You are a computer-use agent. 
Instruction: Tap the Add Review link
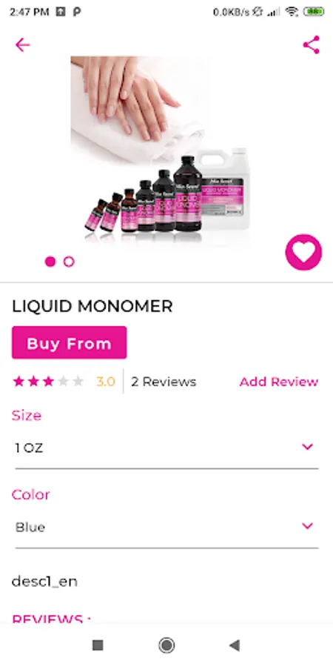tap(279, 382)
